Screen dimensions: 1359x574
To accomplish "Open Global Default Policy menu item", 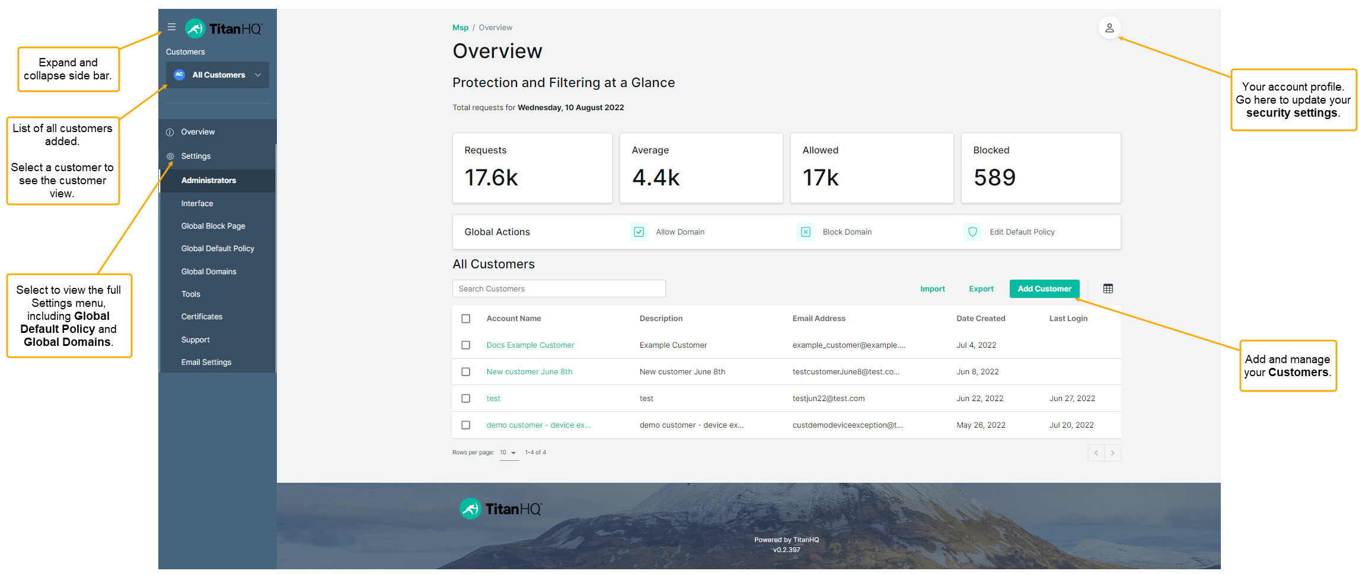I will point(217,249).
